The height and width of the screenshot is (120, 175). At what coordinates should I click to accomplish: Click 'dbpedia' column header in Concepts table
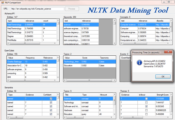coord(162,21)
